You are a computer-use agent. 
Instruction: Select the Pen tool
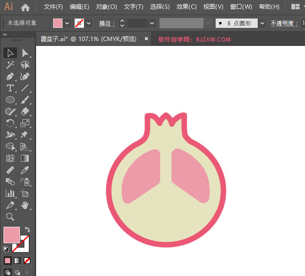point(10,77)
